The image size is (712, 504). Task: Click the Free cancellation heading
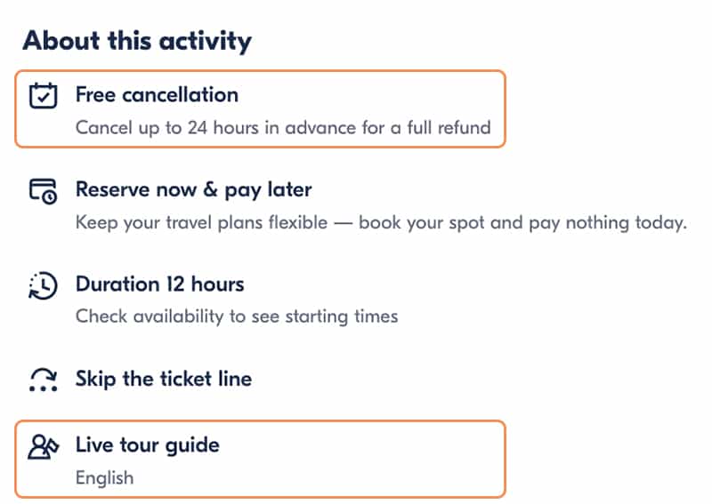pos(157,94)
